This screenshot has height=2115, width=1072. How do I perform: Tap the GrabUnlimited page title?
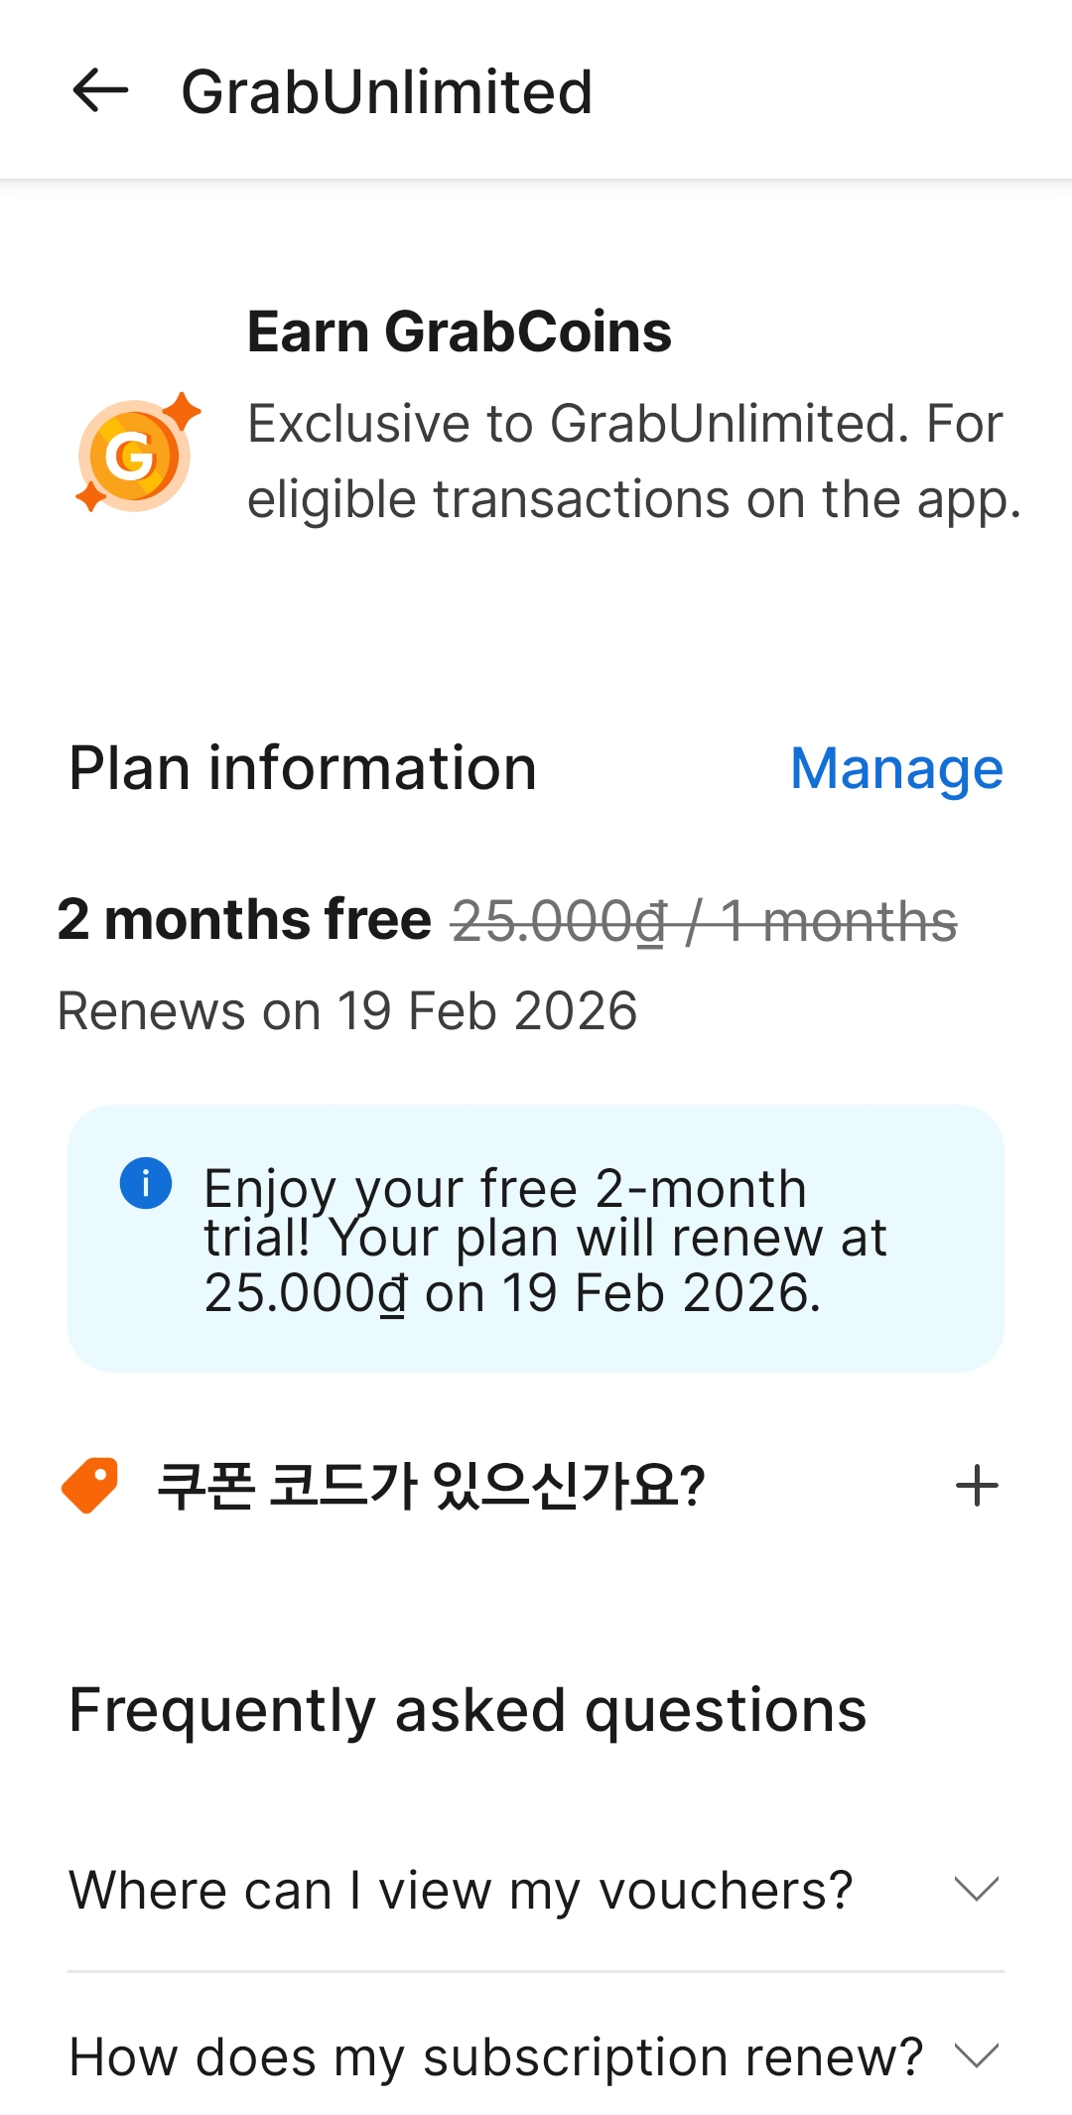(x=387, y=92)
